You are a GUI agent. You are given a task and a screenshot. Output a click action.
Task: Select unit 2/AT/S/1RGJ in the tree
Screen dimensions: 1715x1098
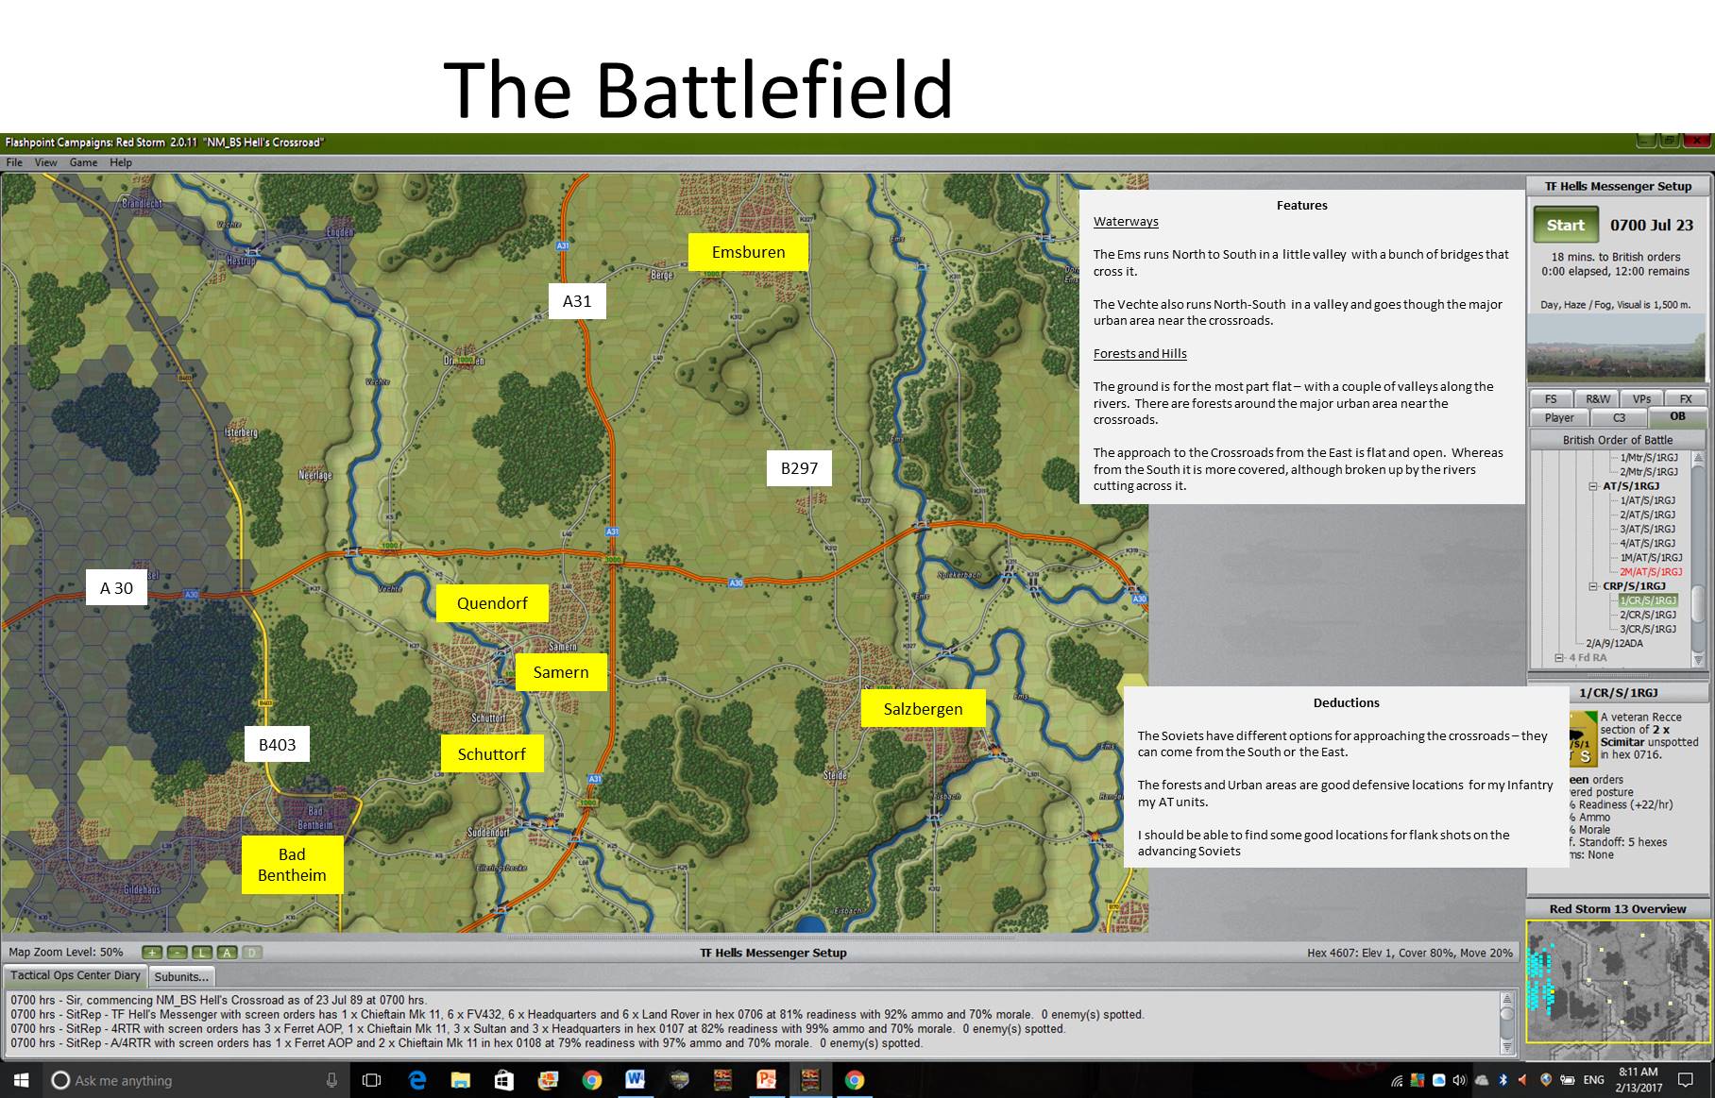1648,515
